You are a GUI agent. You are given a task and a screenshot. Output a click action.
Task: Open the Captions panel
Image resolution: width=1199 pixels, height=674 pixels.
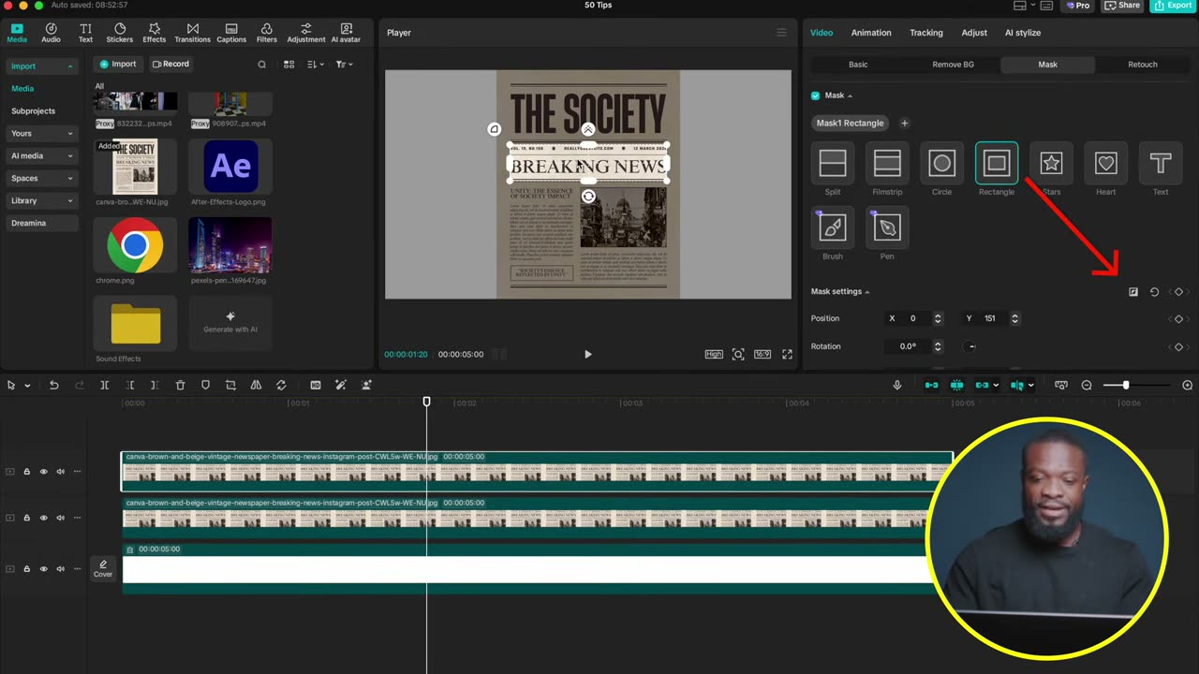tap(231, 33)
